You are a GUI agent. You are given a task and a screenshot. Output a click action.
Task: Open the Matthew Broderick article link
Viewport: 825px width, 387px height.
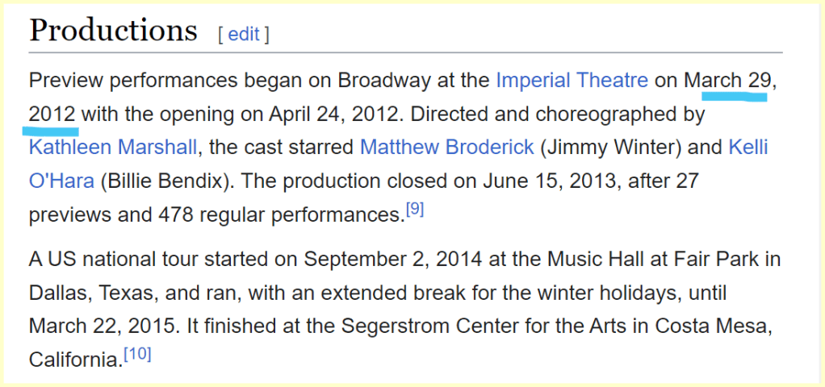point(446,148)
